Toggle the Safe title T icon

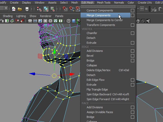click(x=61, y=21)
